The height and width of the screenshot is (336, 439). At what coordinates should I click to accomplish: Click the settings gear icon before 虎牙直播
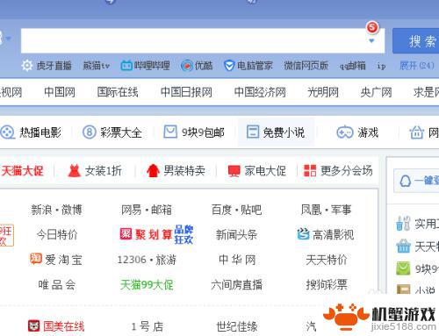click(x=27, y=66)
